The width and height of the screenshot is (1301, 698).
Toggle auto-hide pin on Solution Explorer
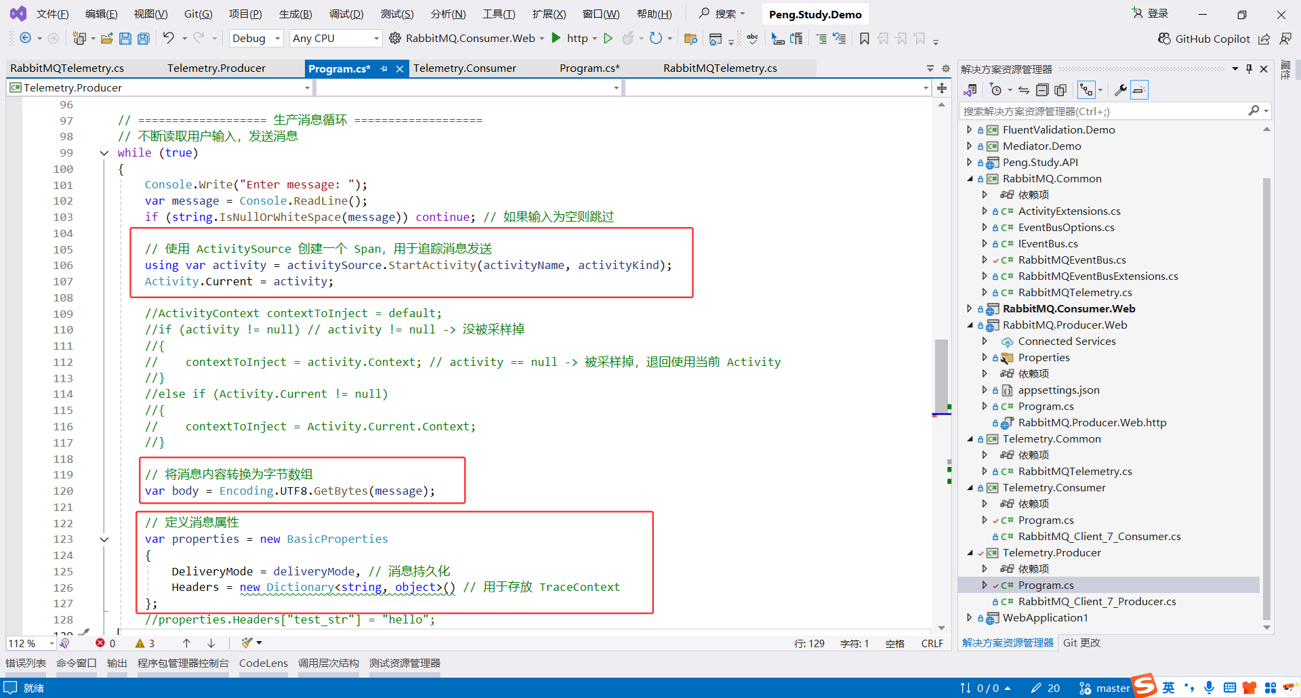pyautogui.click(x=1249, y=69)
